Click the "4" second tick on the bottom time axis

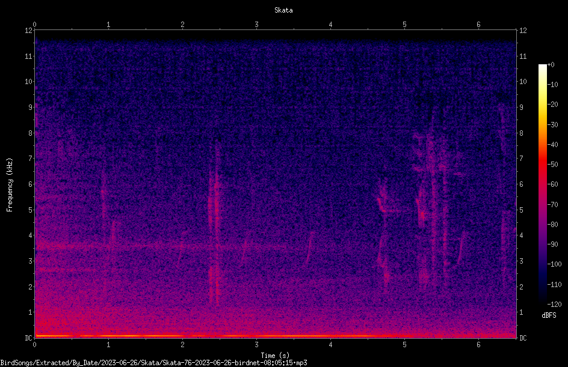coord(330,345)
